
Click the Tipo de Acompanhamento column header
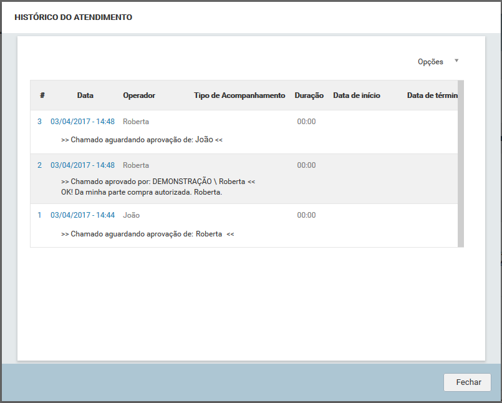(239, 95)
